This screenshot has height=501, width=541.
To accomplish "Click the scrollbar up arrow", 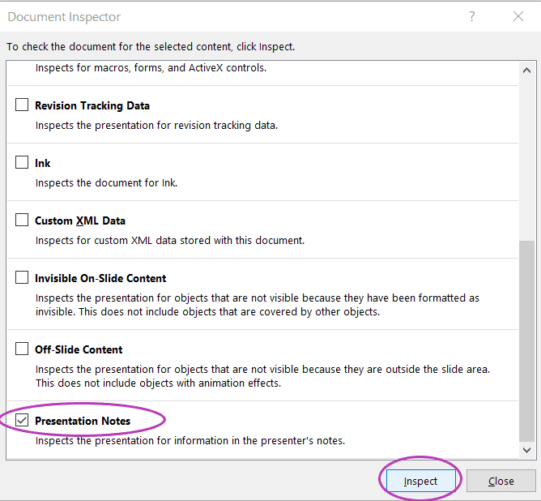I will click(x=526, y=71).
